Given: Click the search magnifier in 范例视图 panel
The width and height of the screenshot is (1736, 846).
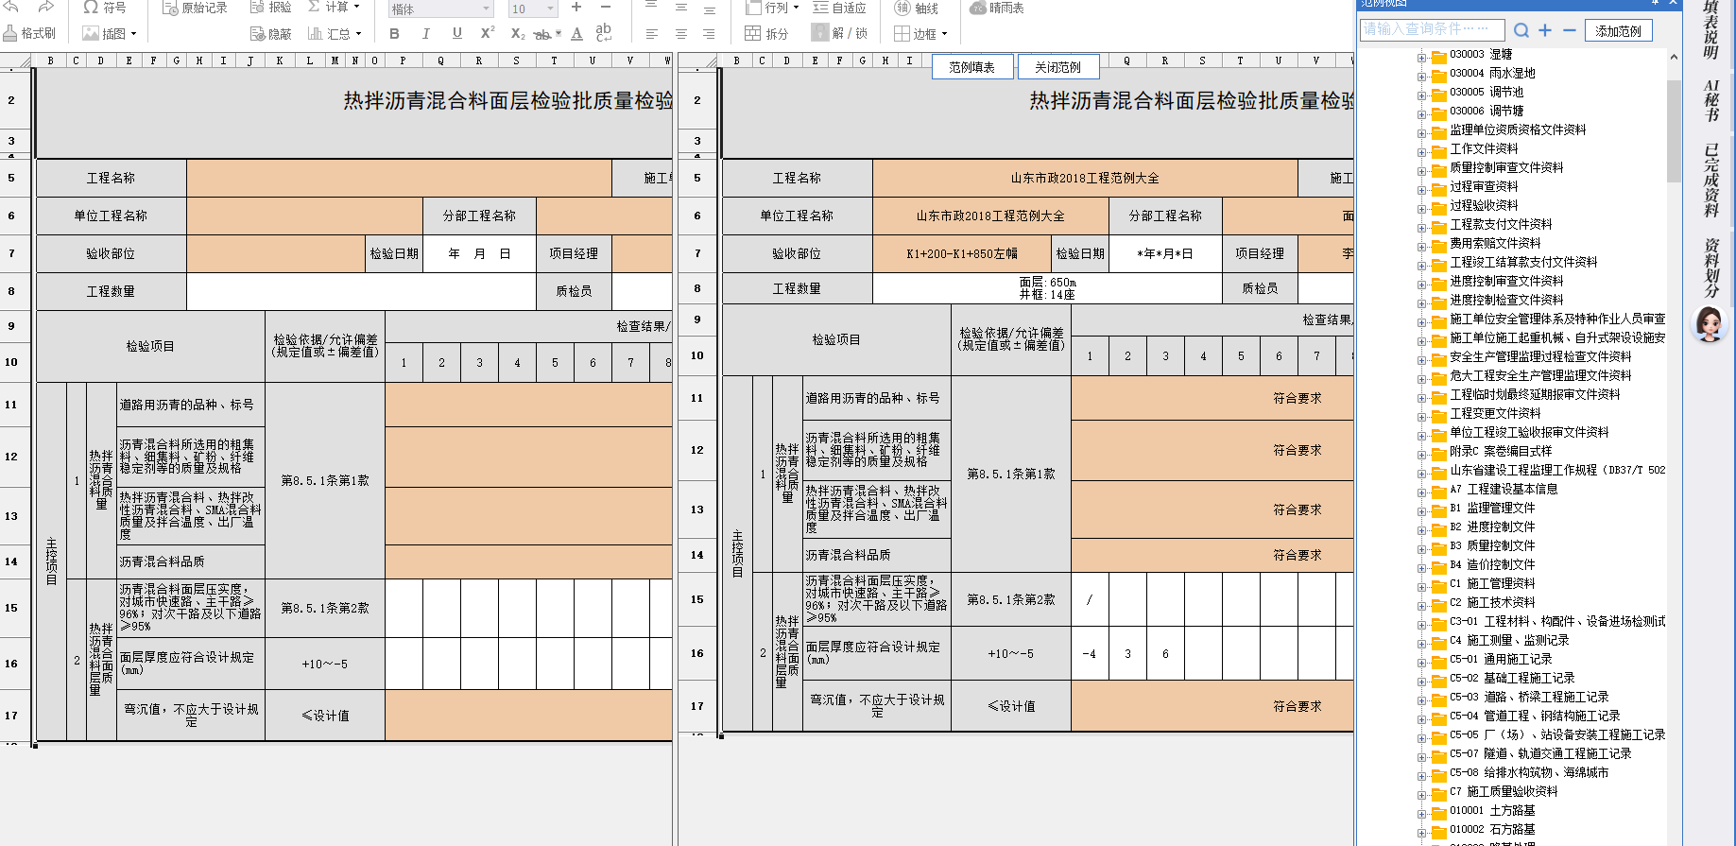Looking at the screenshot, I should click(x=1521, y=30).
